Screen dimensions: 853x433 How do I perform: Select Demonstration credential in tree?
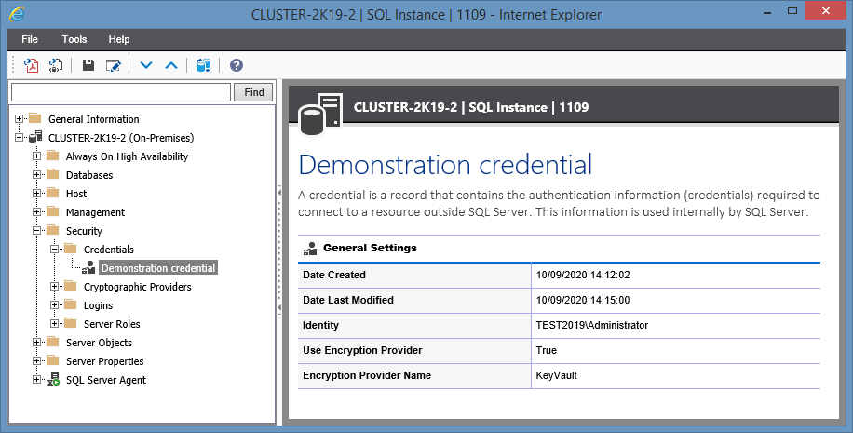tap(158, 267)
